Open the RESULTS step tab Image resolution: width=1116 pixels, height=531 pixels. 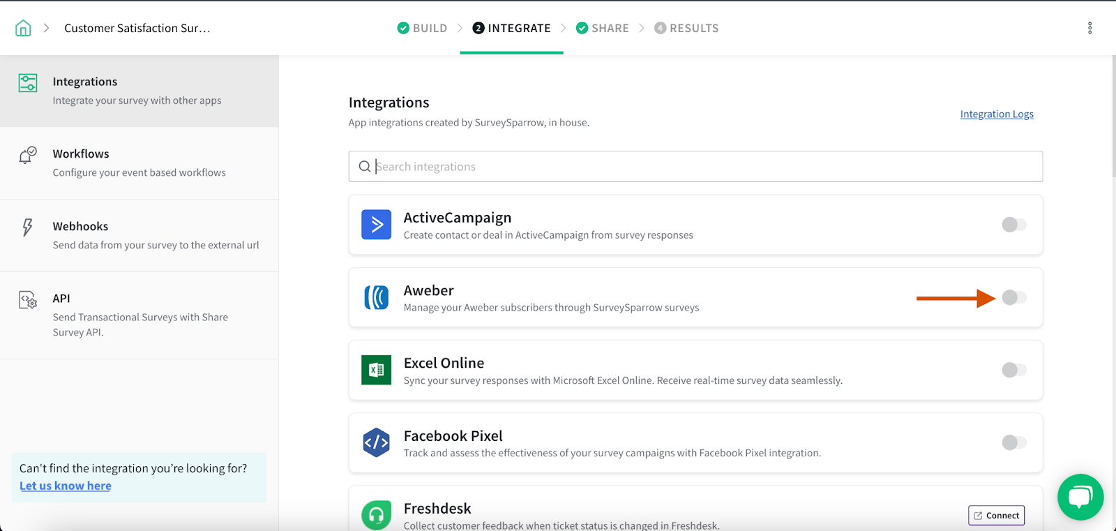686,28
